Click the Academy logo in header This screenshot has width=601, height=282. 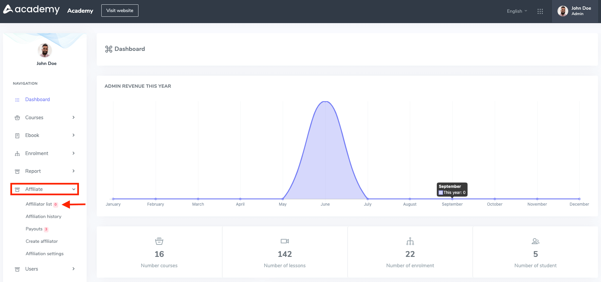(x=31, y=9)
